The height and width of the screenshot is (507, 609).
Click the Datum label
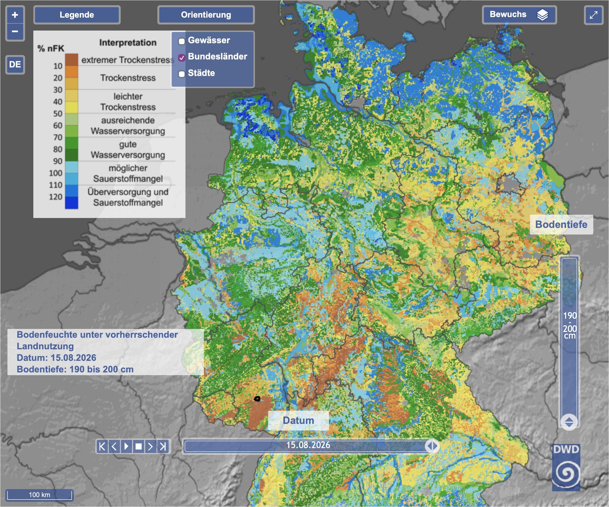[x=298, y=420]
